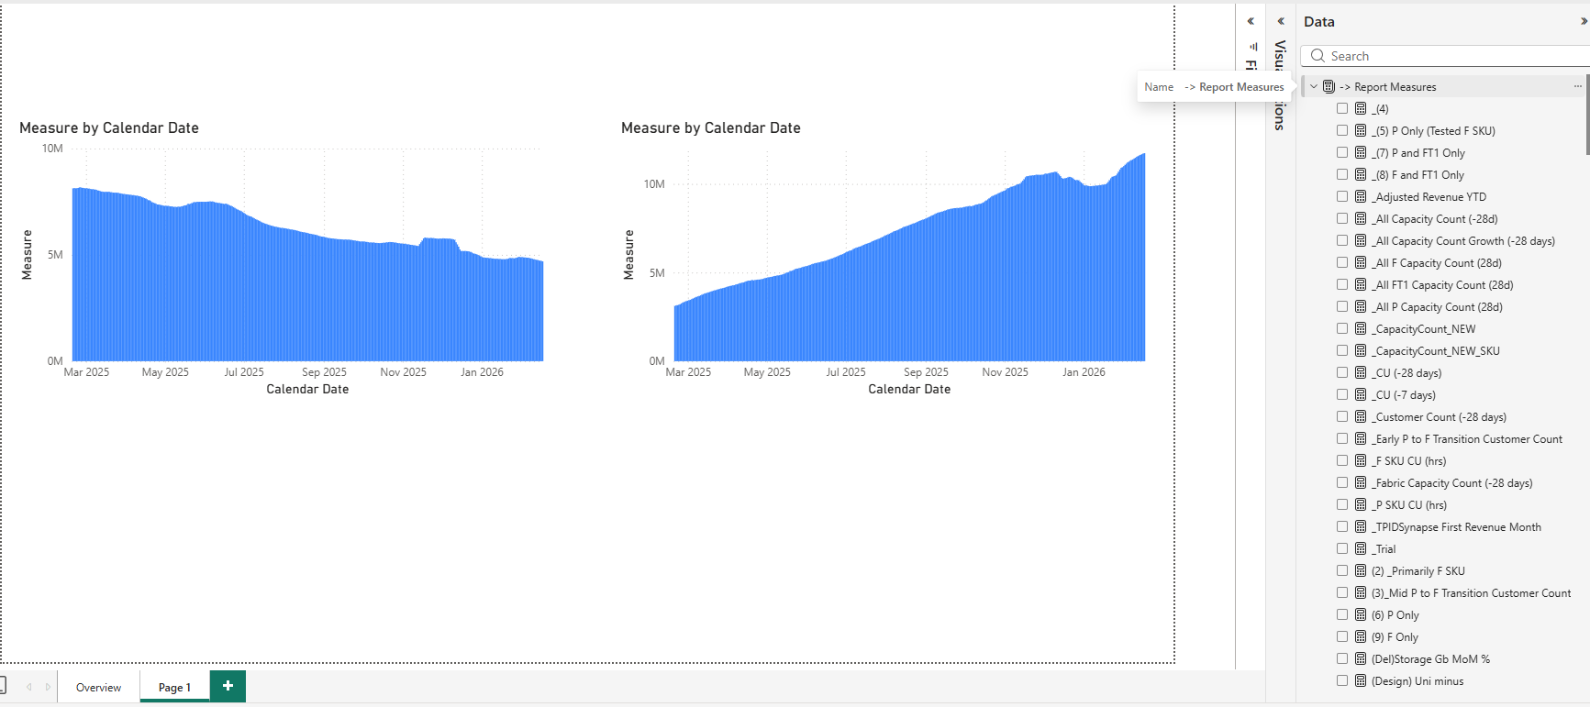Click the Report Measures table icon
Viewport: 1590px width, 707px height.
[x=1329, y=86]
